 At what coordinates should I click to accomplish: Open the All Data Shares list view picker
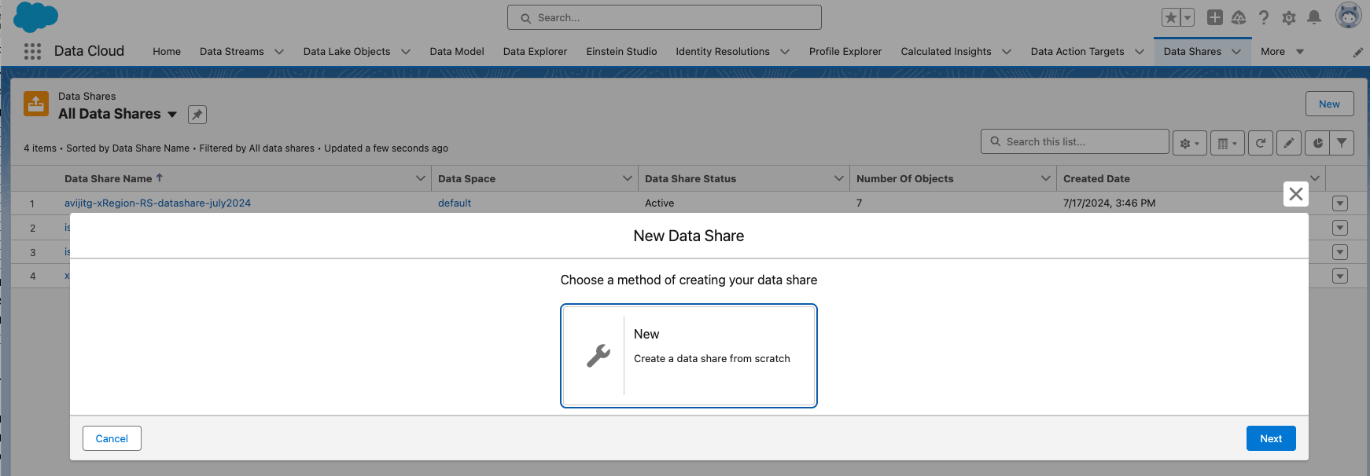[x=172, y=115]
